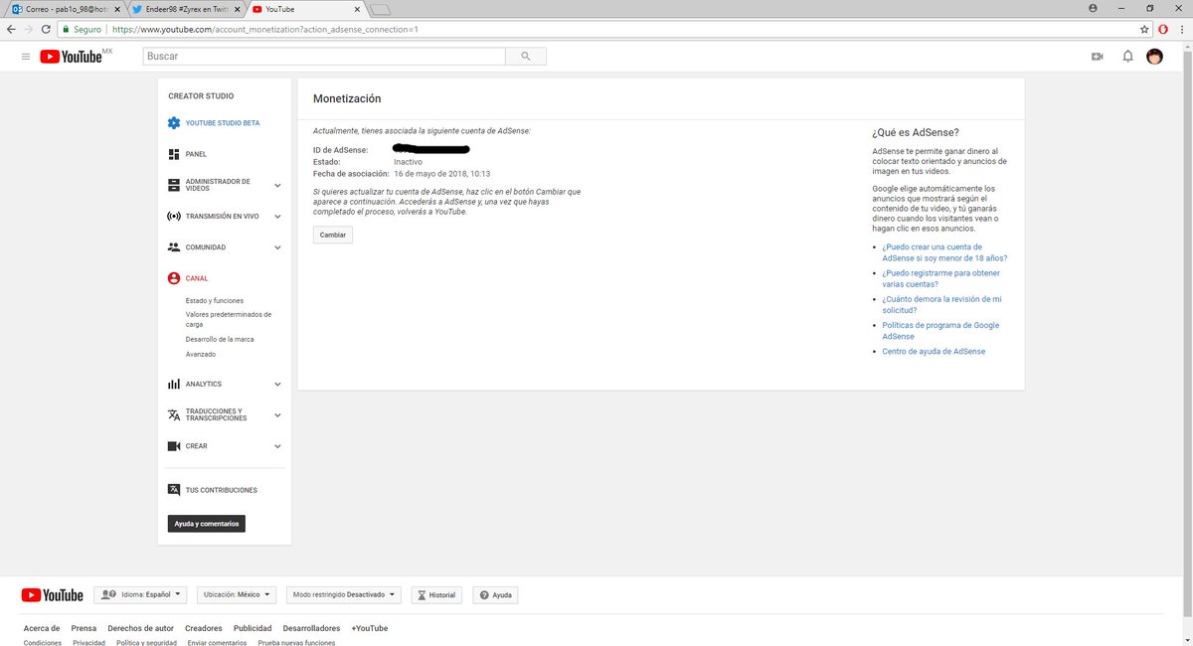1193x646 pixels.
Task: Click the search magnifier button
Action: [525, 57]
